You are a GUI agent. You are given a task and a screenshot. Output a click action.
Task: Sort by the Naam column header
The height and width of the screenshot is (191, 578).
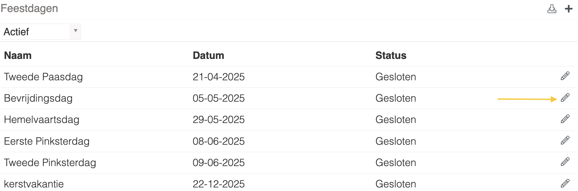tap(18, 55)
